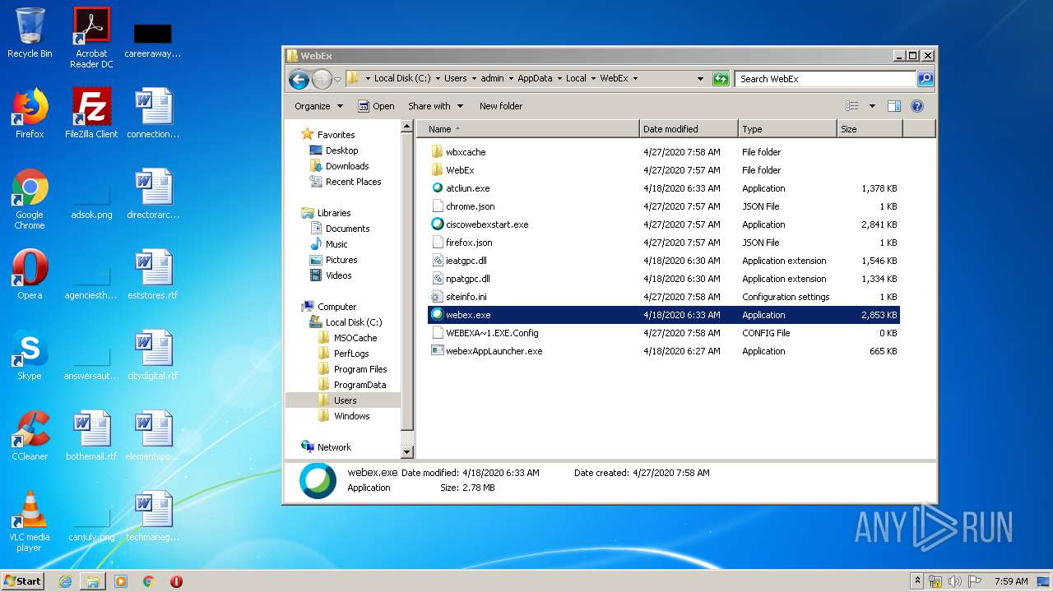Image resolution: width=1053 pixels, height=592 pixels.
Task: Select Windows folder in navigation tree
Action: [351, 416]
